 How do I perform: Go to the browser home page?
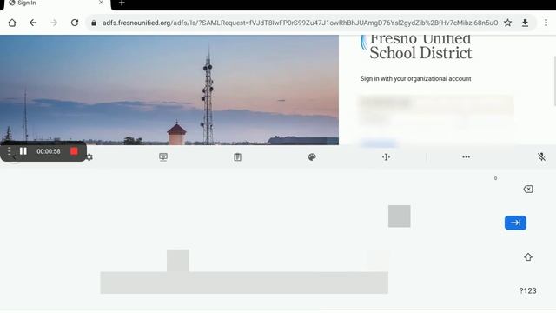click(12, 23)
